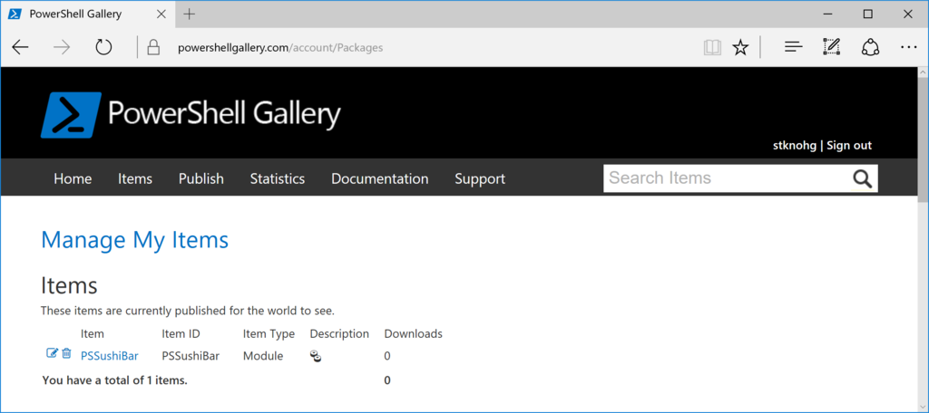Click the Downloads column header
This screenshot has width=929, height=413.
tap(414, 333)
